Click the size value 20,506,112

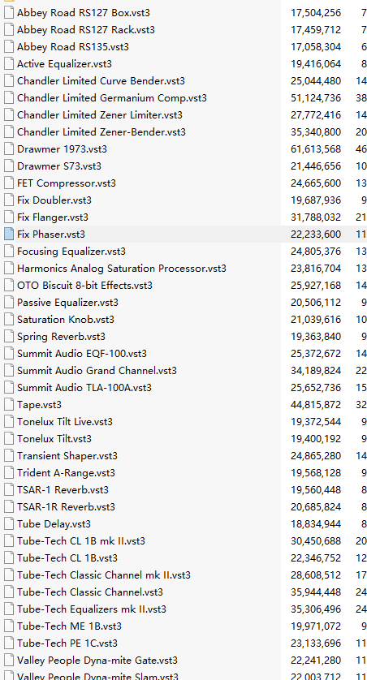[x=316, y=303]
